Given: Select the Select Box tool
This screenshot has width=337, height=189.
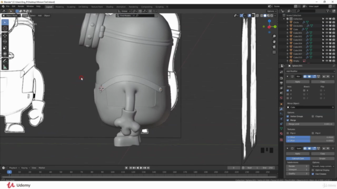Looking at the screenshot, I should pyautogui.click(x=5, y=22).
